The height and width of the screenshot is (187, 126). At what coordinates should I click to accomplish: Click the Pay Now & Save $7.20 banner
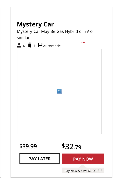coord(83,170)
